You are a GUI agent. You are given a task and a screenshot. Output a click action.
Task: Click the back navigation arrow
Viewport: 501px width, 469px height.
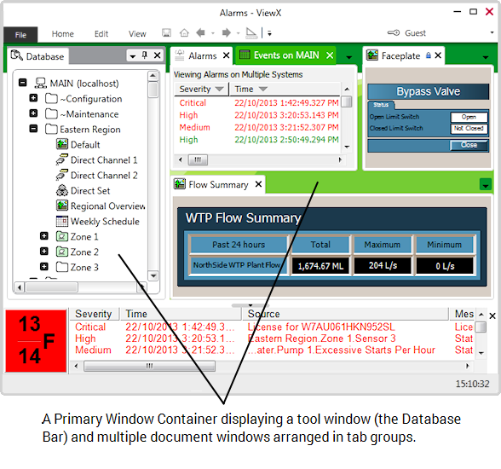tap(201, 33)
